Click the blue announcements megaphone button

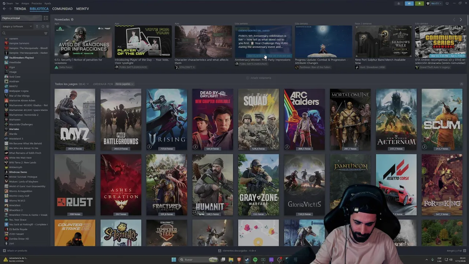409,3
